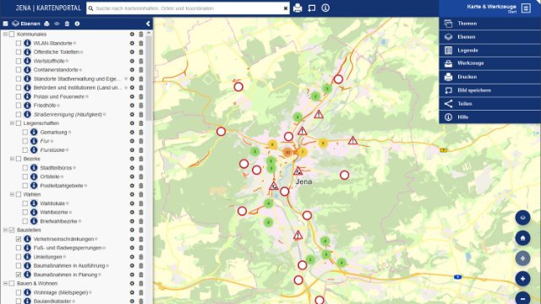541x304 pixels.
Task: Click the print icon beside the search bar
Action: [x=298, y=8]
